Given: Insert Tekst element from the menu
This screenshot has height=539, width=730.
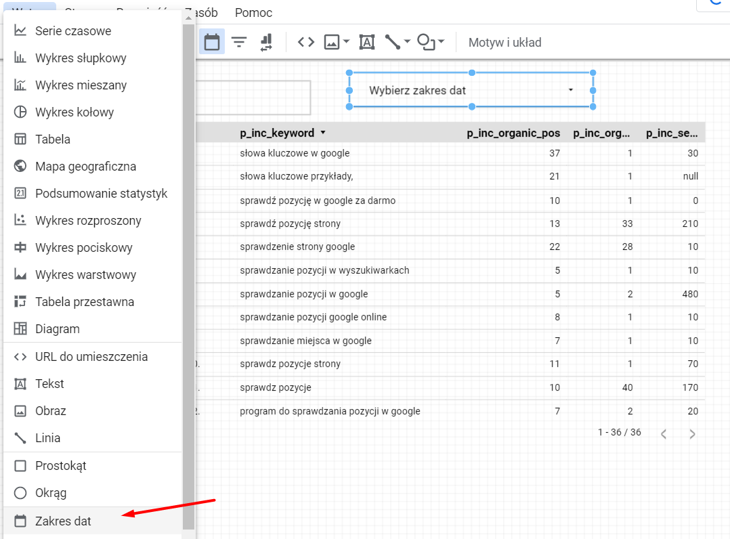Looking at the screenshot, I should pyautogui.click(x=92, y=383).
